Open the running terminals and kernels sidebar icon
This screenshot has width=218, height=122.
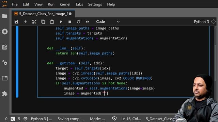[5, 32]
